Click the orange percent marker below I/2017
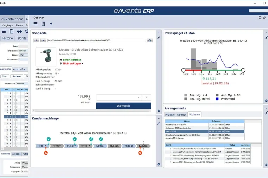The width and height of the screenshot is (268, 178). pos(46,153)
